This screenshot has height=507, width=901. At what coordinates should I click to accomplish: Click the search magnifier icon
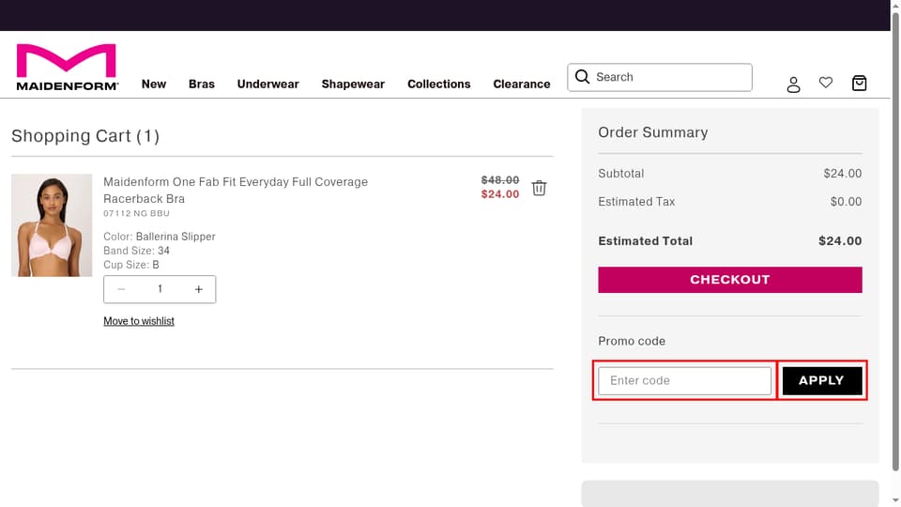coord(582,77)
